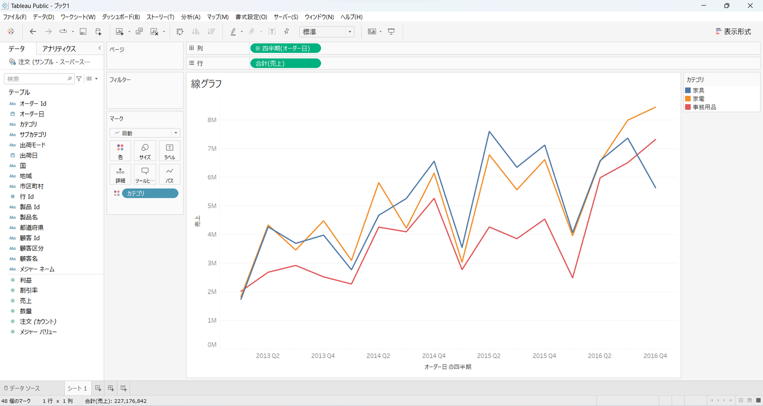
Task: Expand the 四半期(オーダー日) pill plus sign
Action: [x=258, y=48]
